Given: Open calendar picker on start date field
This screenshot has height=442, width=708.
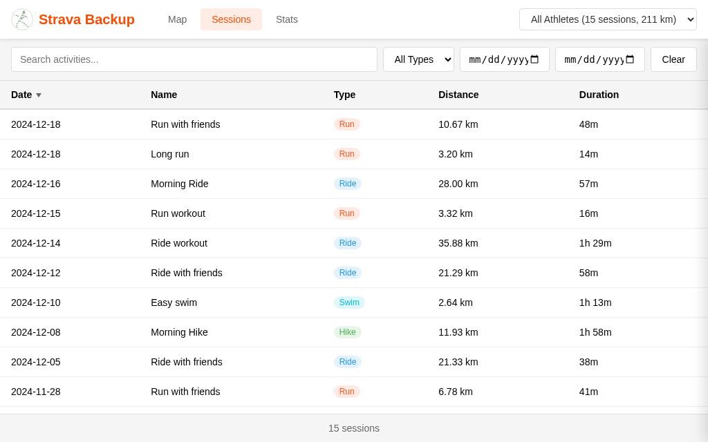Looking at the screenshot, I should 534,59.
